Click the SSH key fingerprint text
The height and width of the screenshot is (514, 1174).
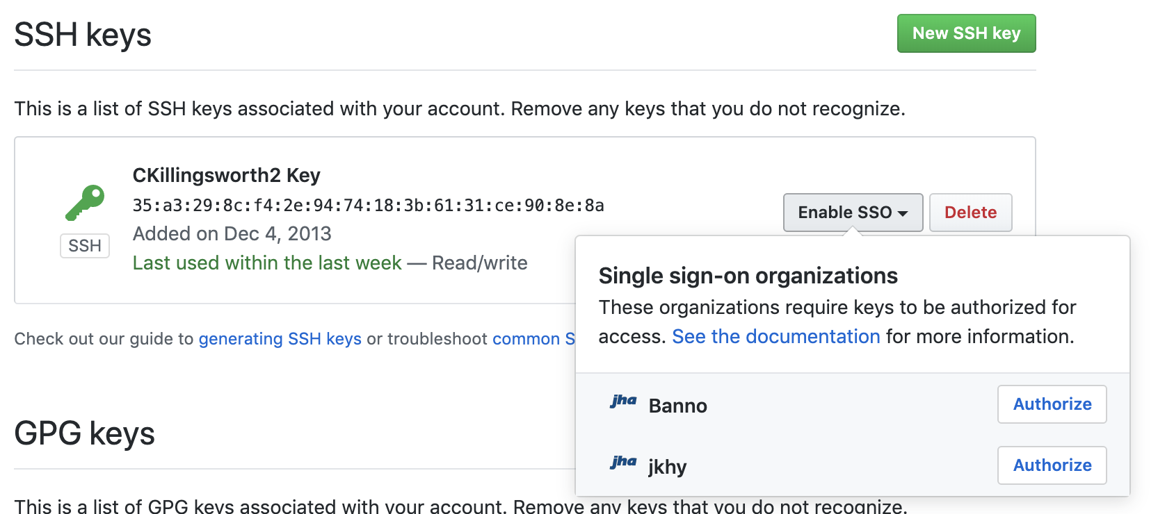[368, 206]
